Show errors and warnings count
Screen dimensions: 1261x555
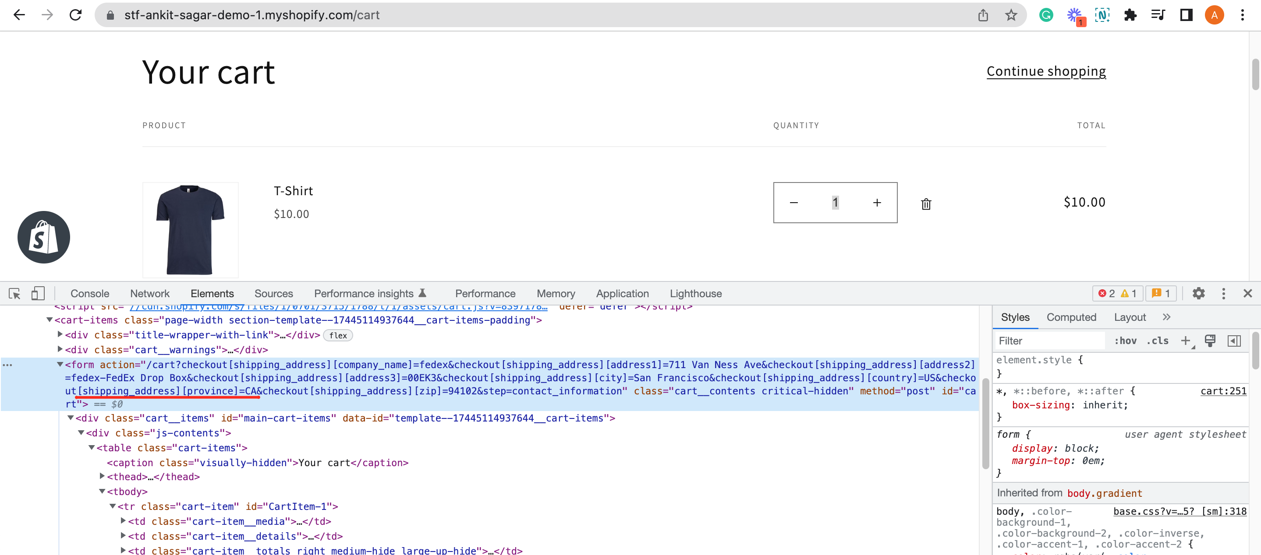tap(1117, 293)
